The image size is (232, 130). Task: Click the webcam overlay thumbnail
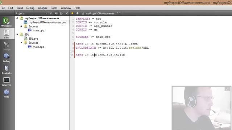202,108
